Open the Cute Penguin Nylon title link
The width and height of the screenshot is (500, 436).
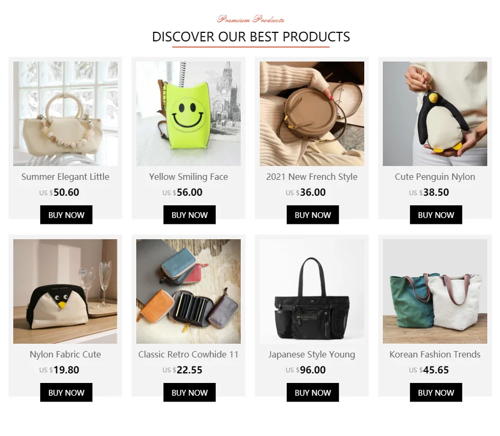point(435,177)
